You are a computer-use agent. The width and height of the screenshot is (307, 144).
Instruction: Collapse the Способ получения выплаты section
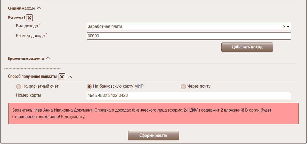[70, 77]
